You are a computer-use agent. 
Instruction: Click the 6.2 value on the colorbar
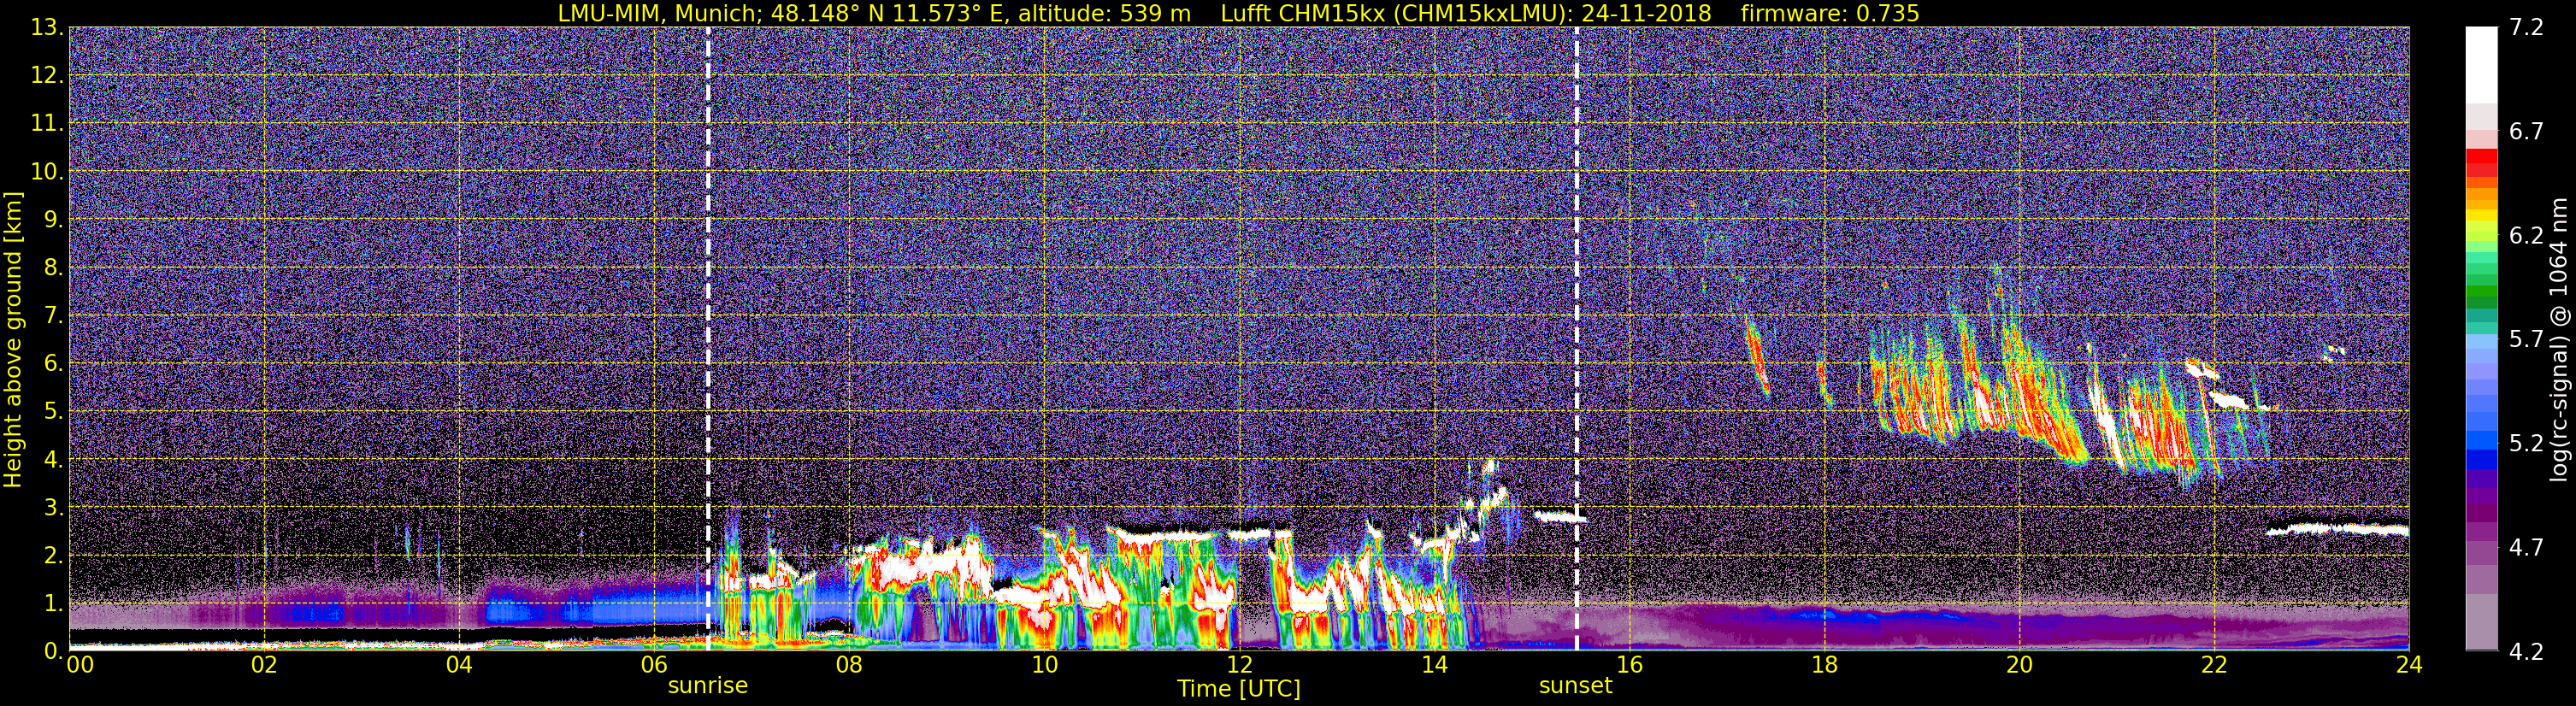2526,236
